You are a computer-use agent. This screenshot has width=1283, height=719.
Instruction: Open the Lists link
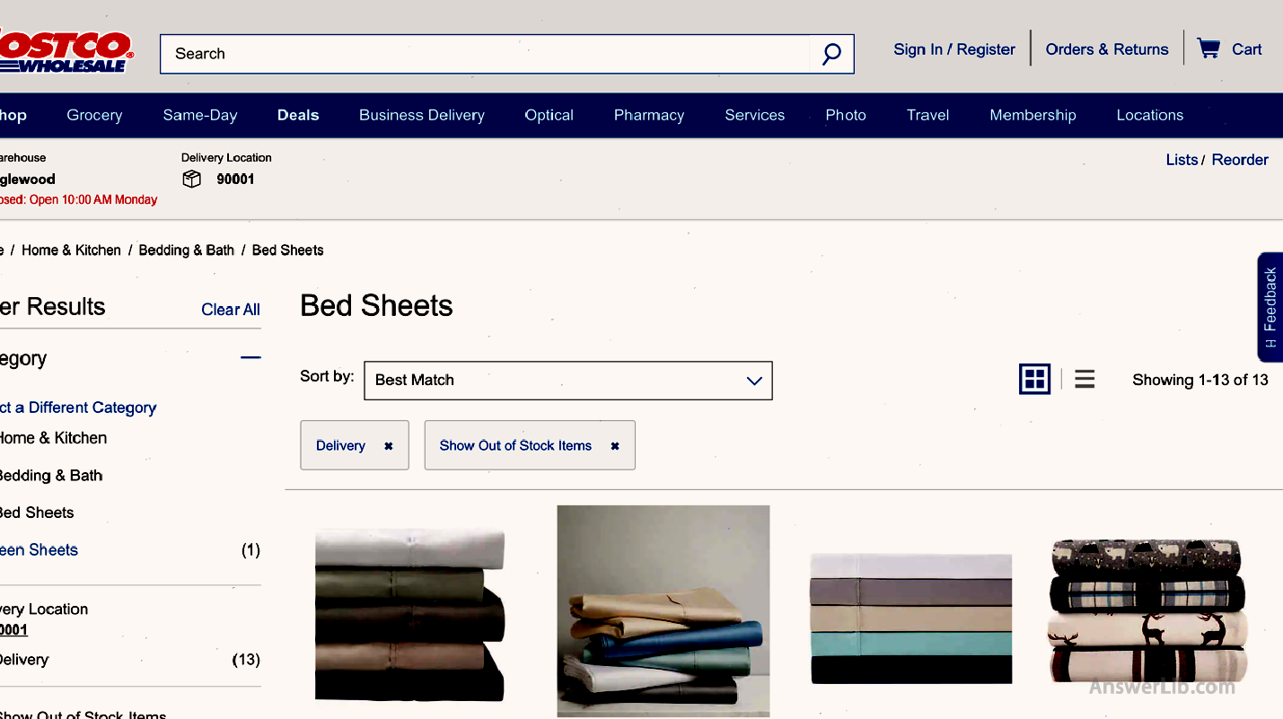tap(1182, 160)
